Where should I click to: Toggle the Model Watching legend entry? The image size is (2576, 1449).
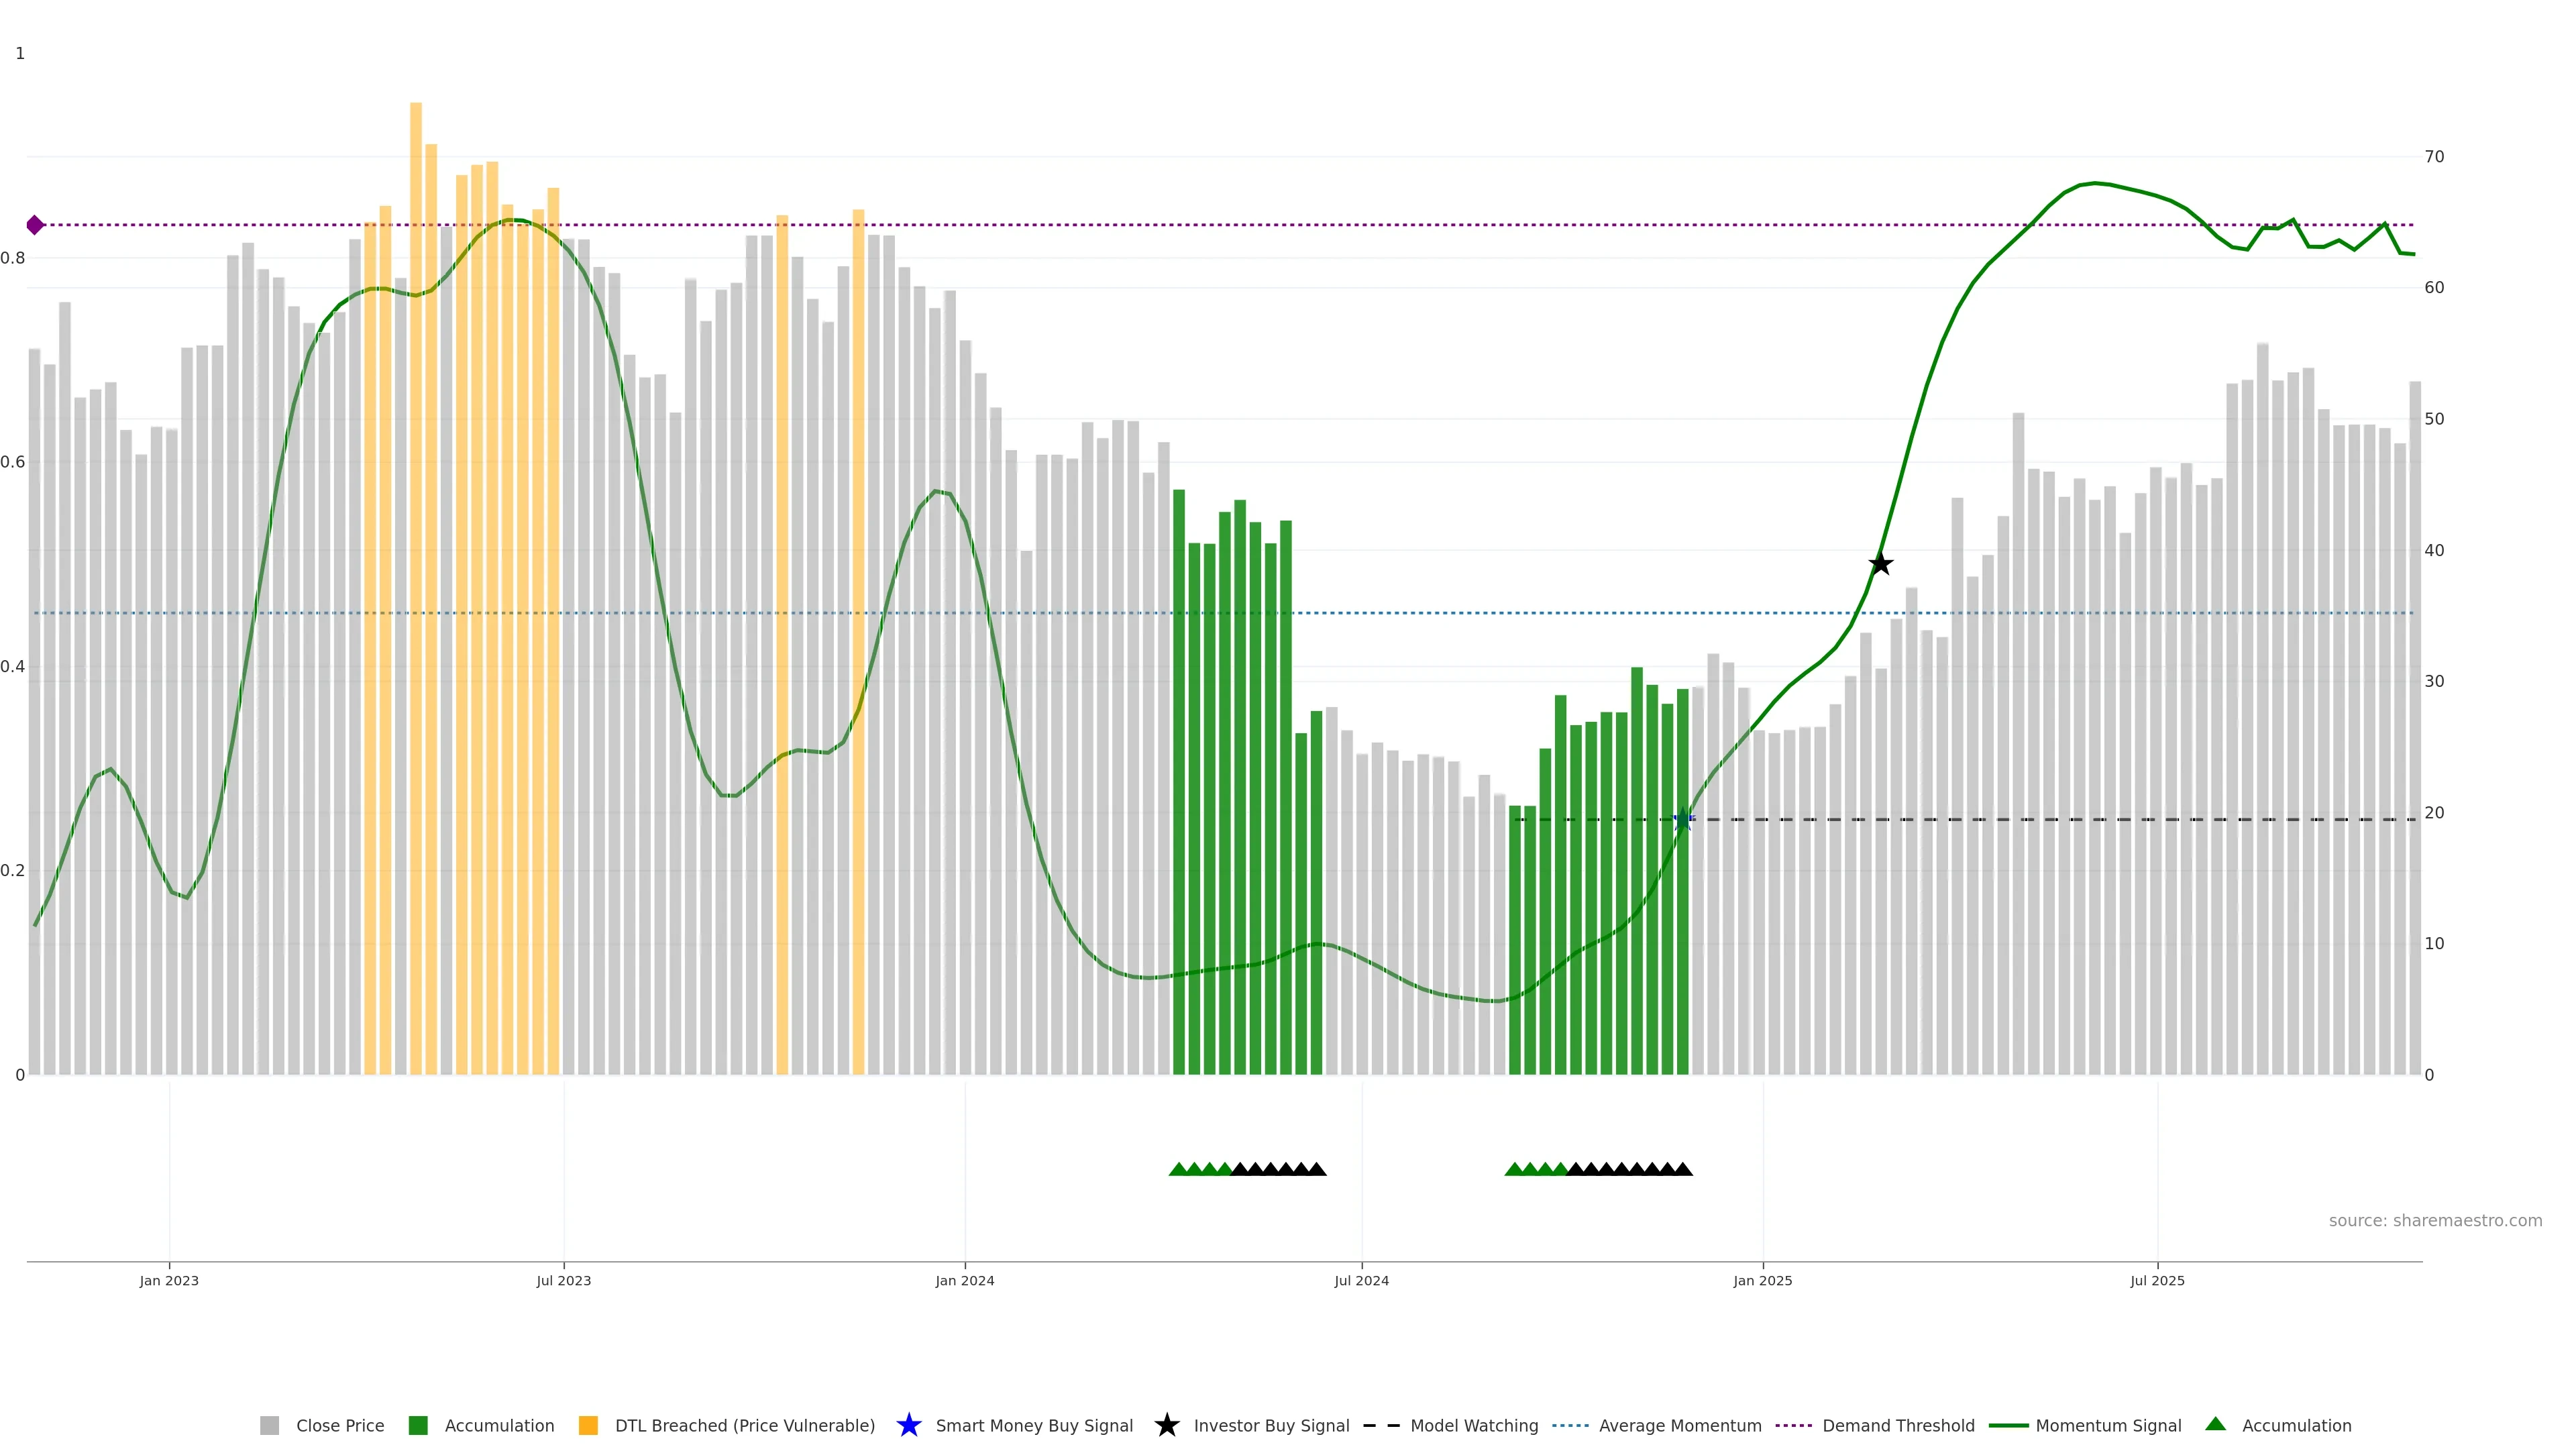pyautogui.click(x=1473, y=1425)
